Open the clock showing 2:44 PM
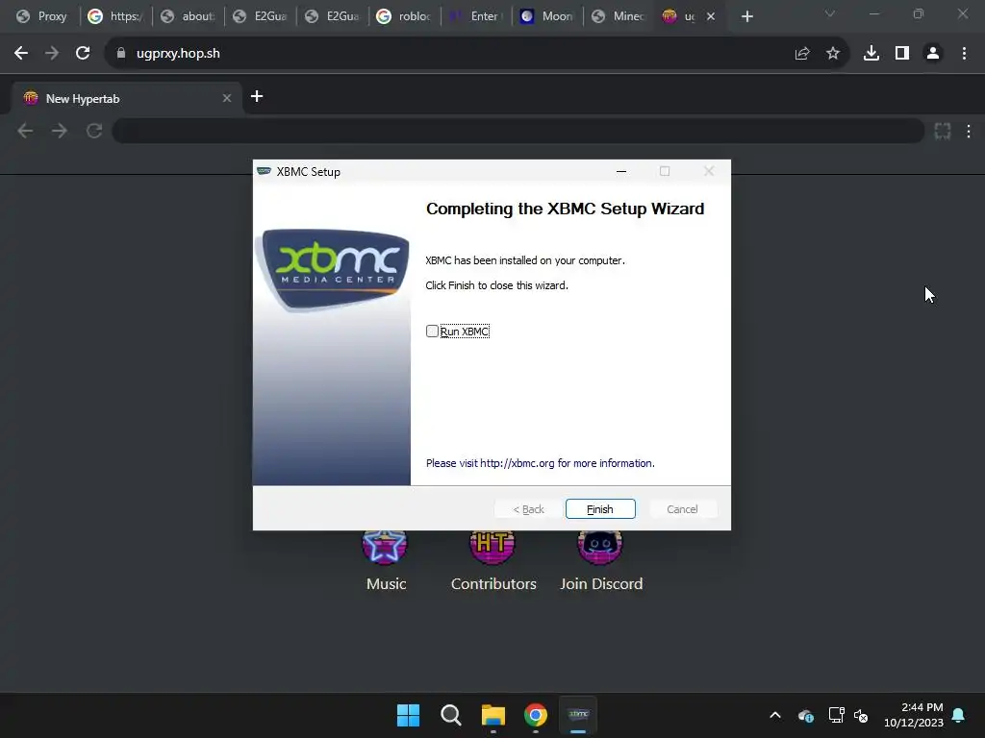The image size is (985, 738). (914, 715)
